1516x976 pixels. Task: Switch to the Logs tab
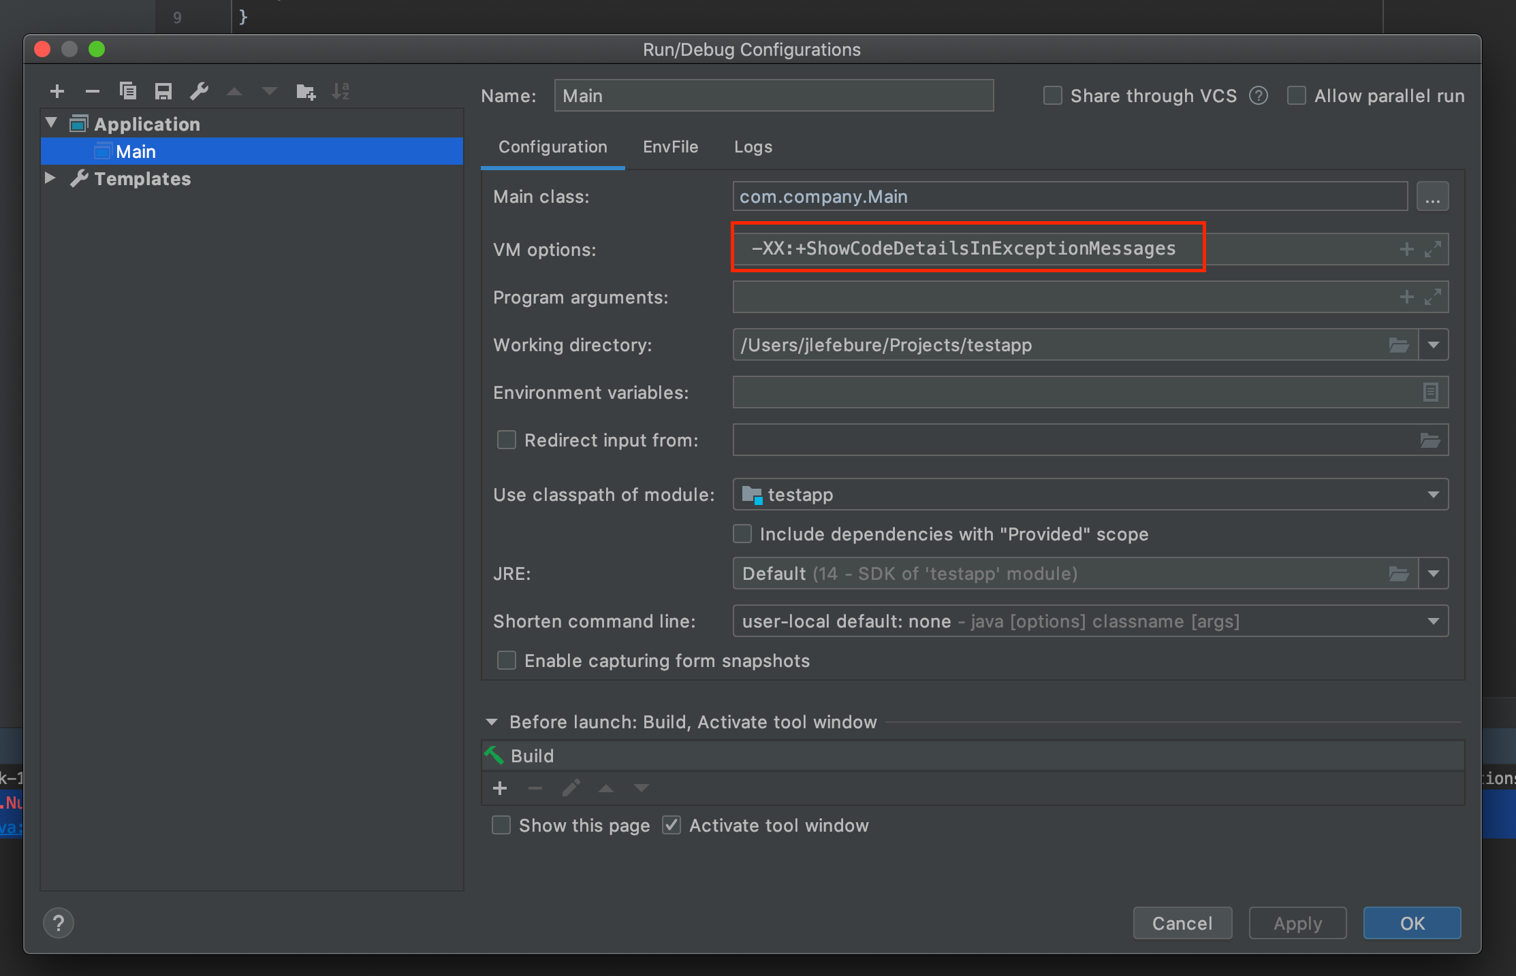tap(753, 147)
